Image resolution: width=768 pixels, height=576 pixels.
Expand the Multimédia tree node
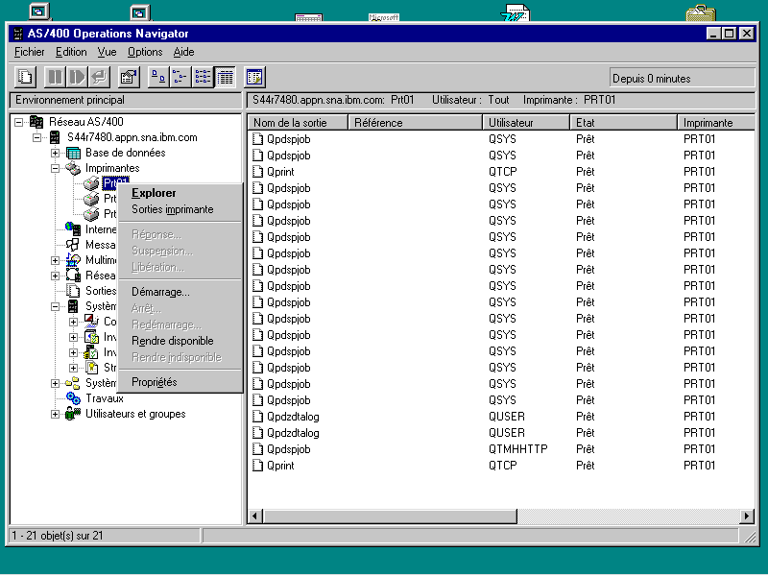(x=56, y=260)
